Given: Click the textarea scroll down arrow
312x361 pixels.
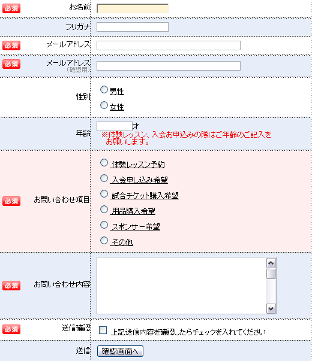Looking at the screenshot, I should pos(271,308).
